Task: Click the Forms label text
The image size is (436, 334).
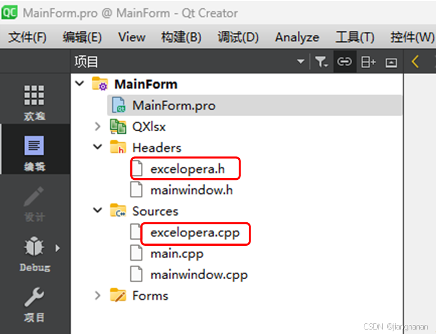Action: (150, 295)
